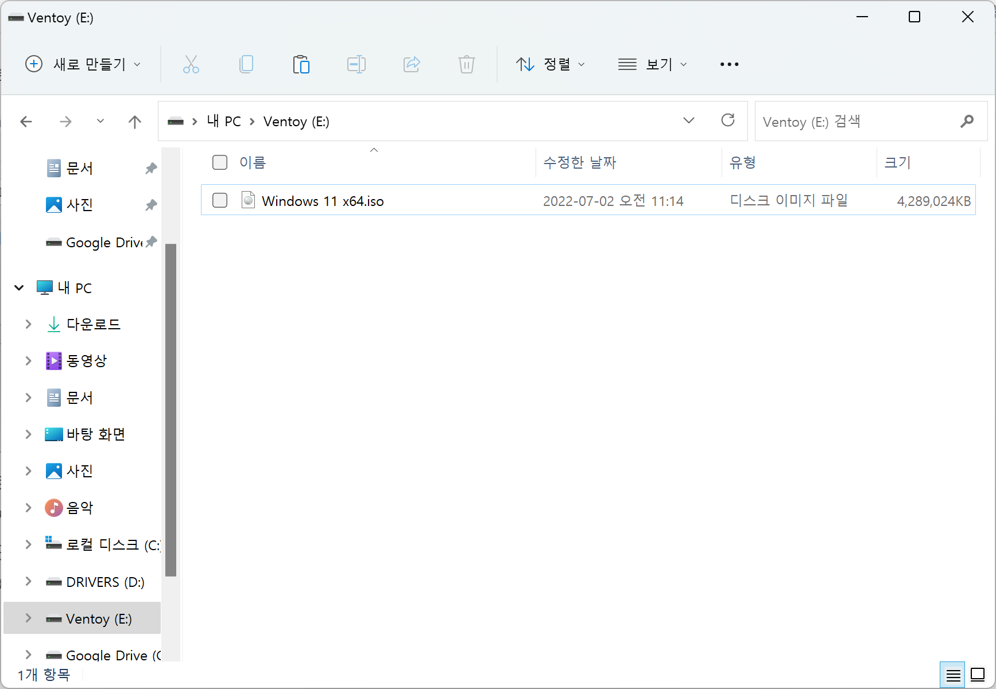Click the Share icon in the toolbar

tap(412, 64)
